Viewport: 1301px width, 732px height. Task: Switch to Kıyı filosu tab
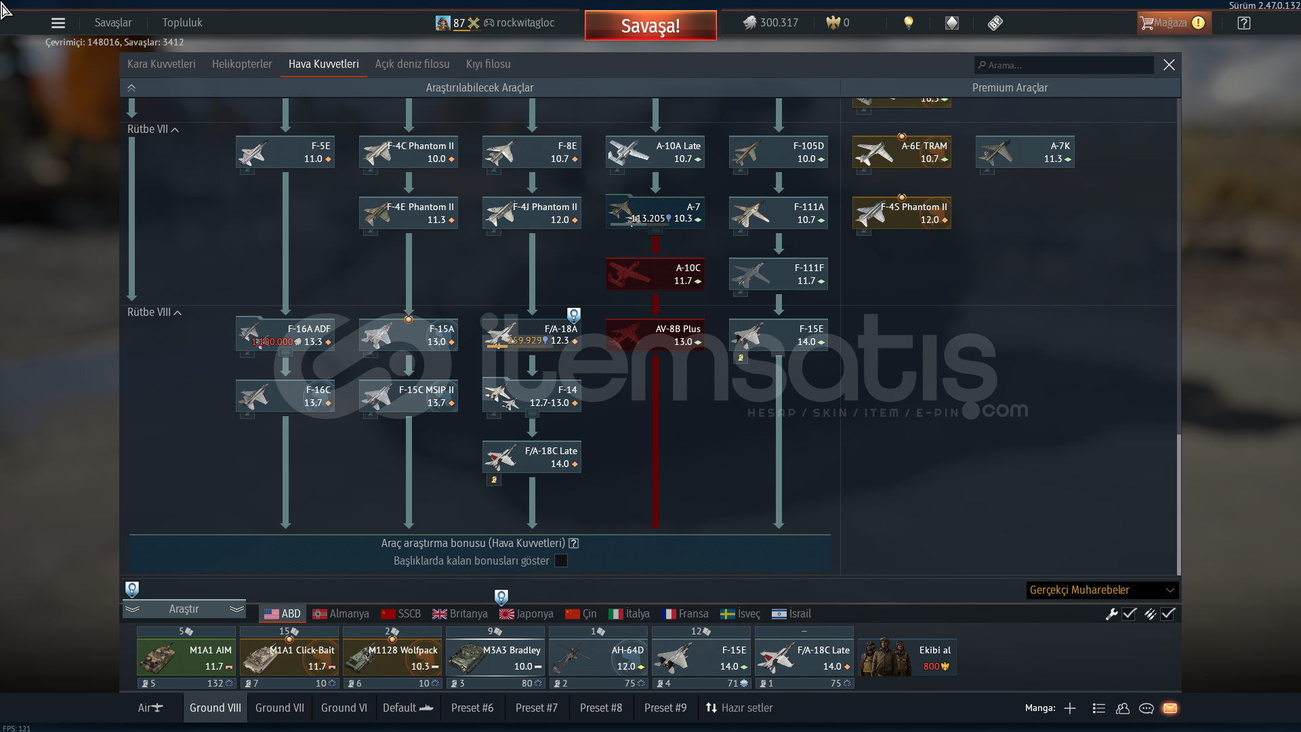coord(489,64)
